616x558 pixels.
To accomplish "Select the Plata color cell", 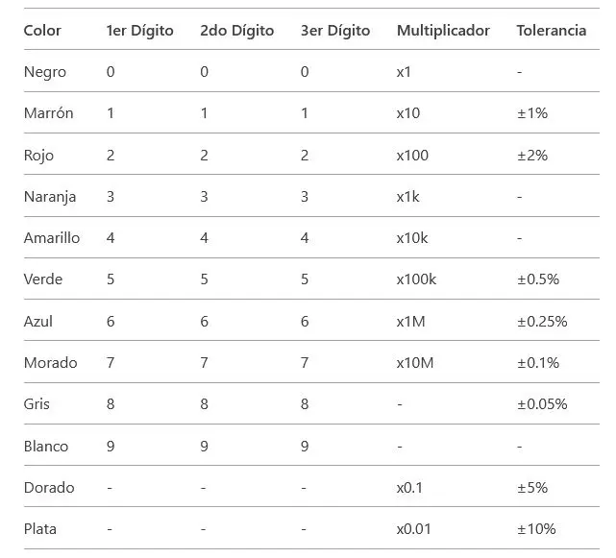I will pos(40,529).
